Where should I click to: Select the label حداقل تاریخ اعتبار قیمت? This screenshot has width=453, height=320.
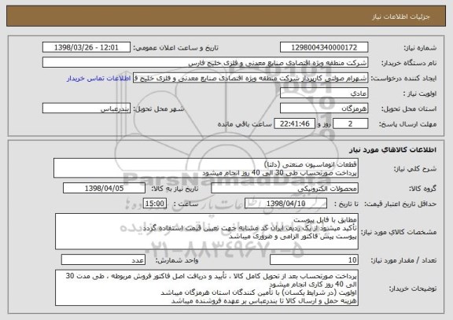click(x=400, y=204)
